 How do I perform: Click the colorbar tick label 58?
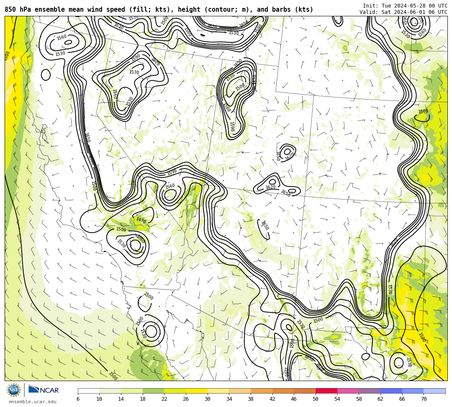(359, 399)
